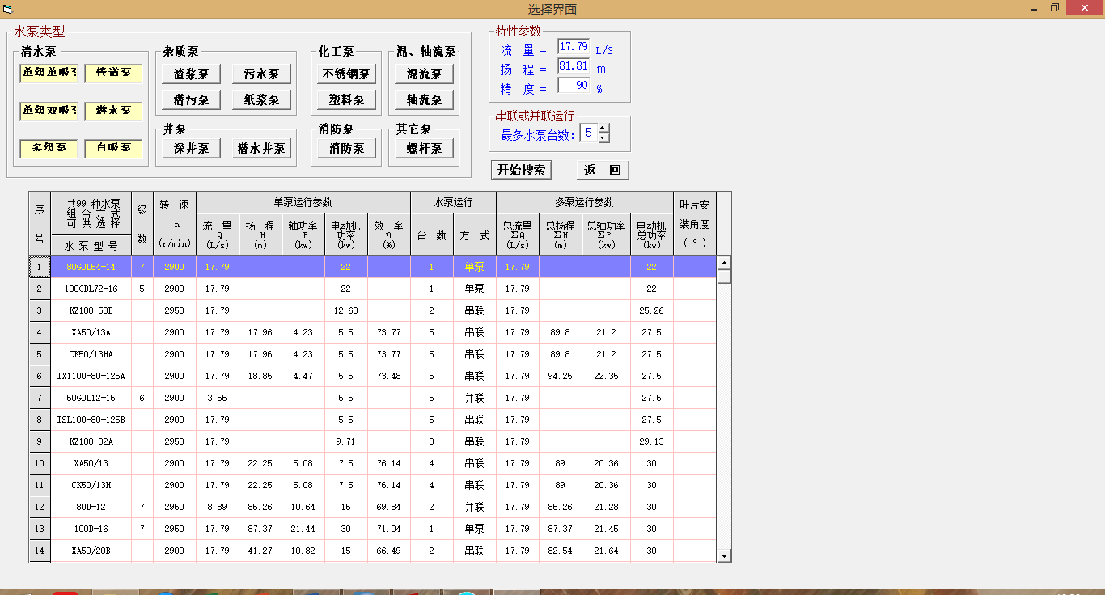Viewport: 1105px width, 595px height.
Task: Toggle the 单级双吸泵 pump type
Action: [x=49, y=112]
